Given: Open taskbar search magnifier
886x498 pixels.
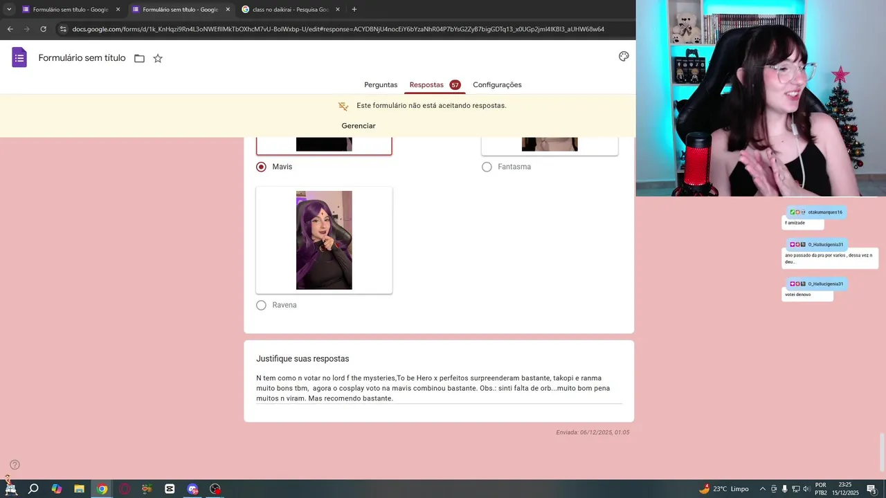Looking at the screenshot, I should click(x=33, y=489).
